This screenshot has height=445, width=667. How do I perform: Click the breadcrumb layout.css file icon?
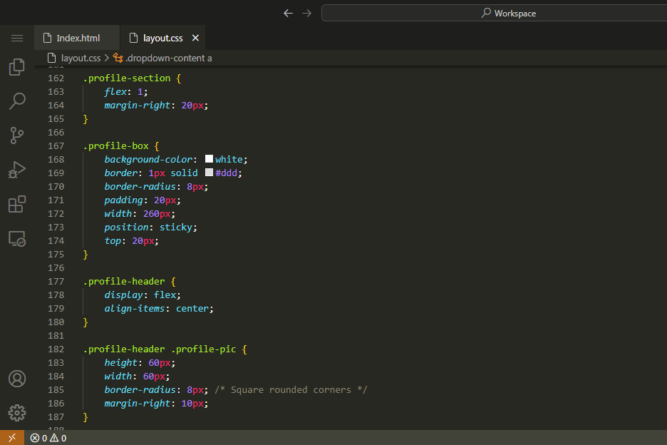[x=51, y=58]
